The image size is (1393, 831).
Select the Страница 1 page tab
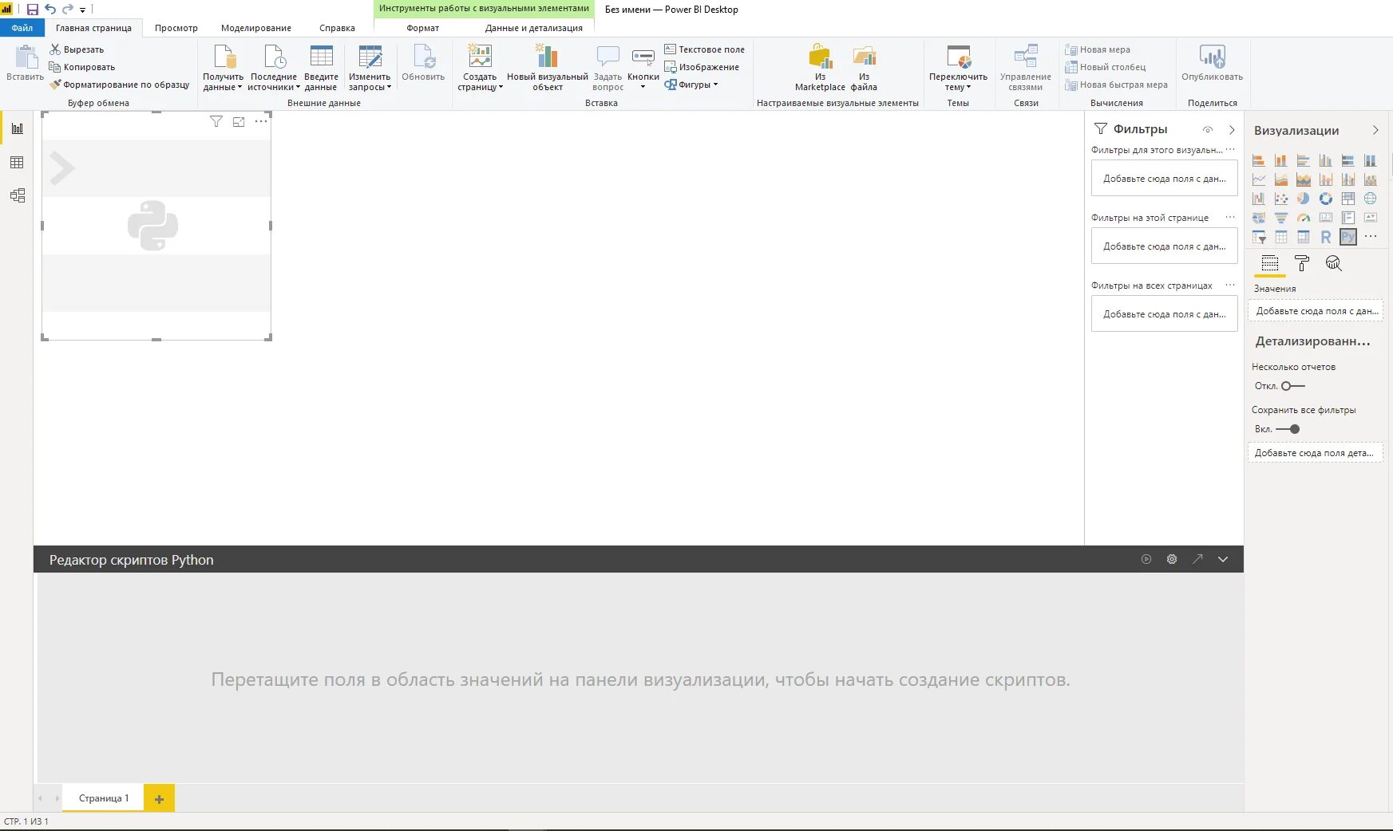click(104, 798)
